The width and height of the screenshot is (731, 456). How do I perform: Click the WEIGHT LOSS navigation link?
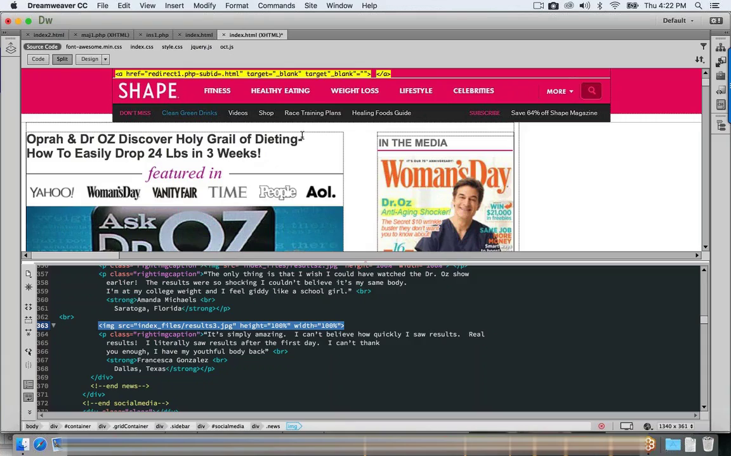click(355, 91)
